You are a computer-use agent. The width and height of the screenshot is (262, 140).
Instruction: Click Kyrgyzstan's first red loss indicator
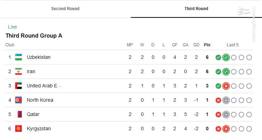[x=218, y=129]
